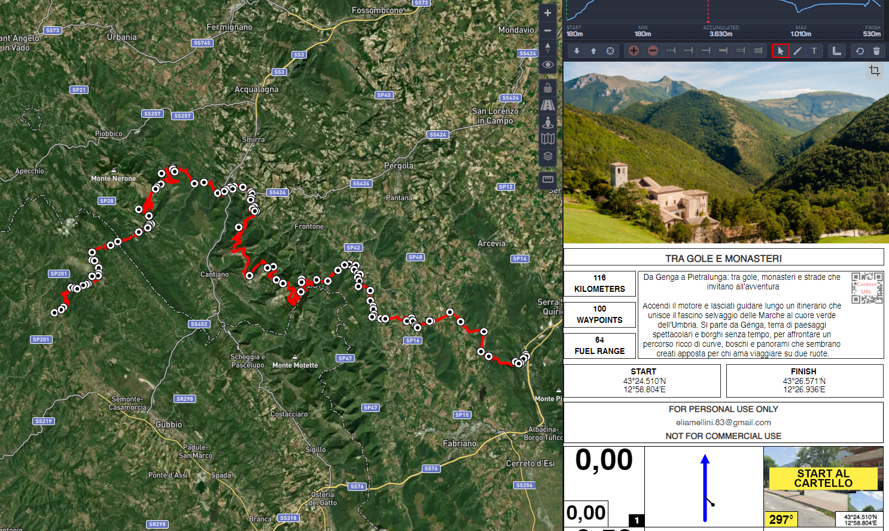889x531 pixels.
Task: Click the monastery landscape cover photo
Action: tap(726, 152)
